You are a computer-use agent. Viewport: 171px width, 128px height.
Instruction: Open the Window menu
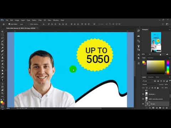click(56, 20)
